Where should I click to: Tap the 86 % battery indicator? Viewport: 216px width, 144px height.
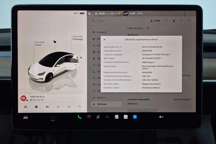click(79, 13)
